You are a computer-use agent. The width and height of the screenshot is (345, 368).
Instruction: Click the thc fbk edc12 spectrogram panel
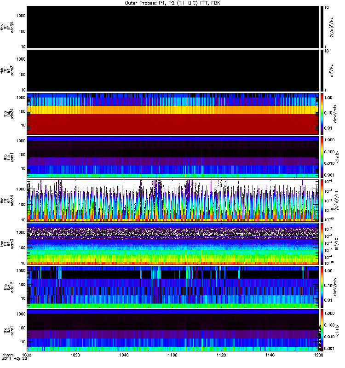[172, 287]
